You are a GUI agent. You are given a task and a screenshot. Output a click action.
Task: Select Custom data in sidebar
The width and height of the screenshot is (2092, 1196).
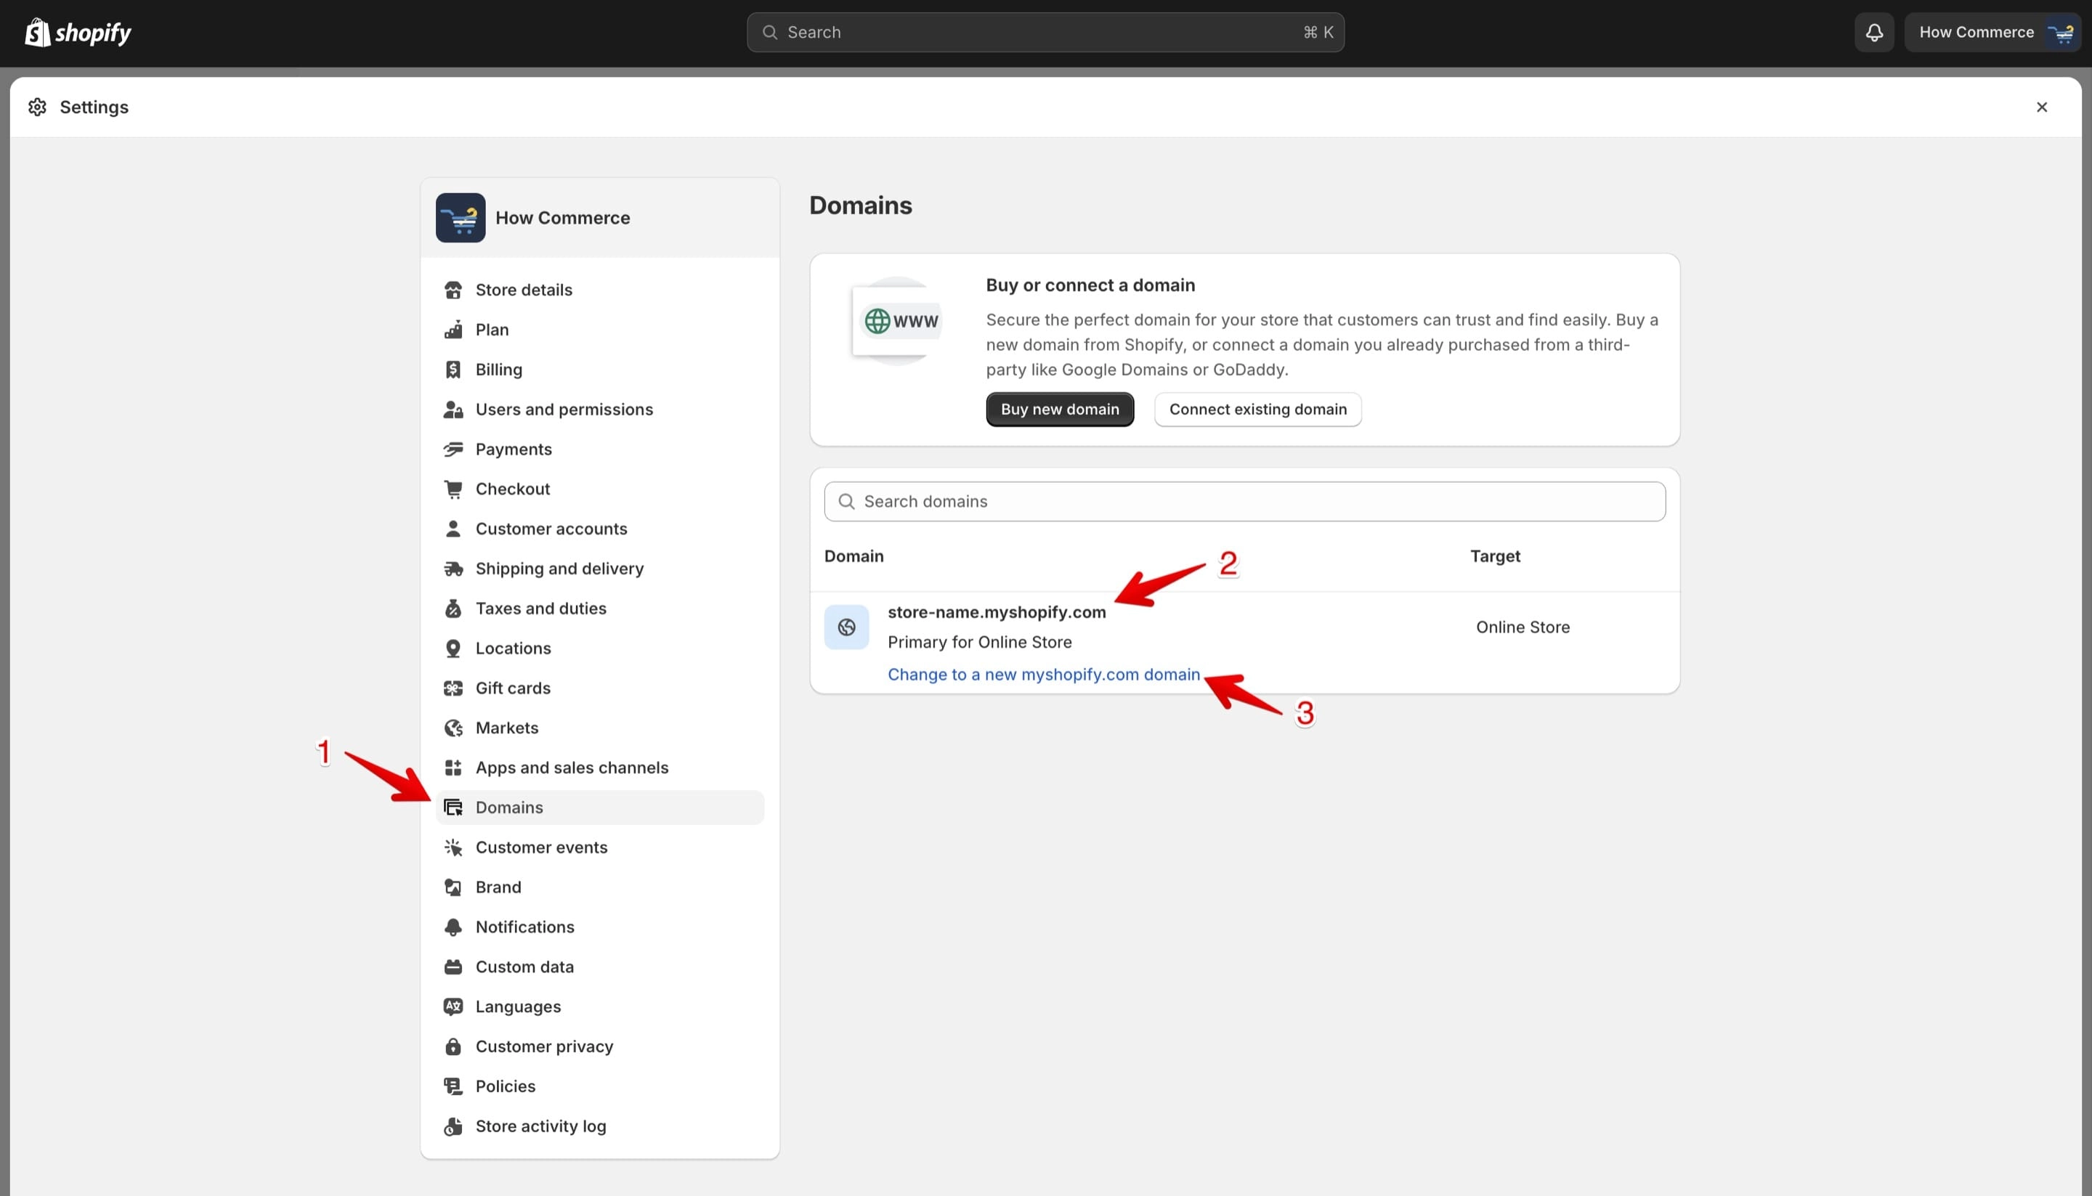(x=600, y=967)
